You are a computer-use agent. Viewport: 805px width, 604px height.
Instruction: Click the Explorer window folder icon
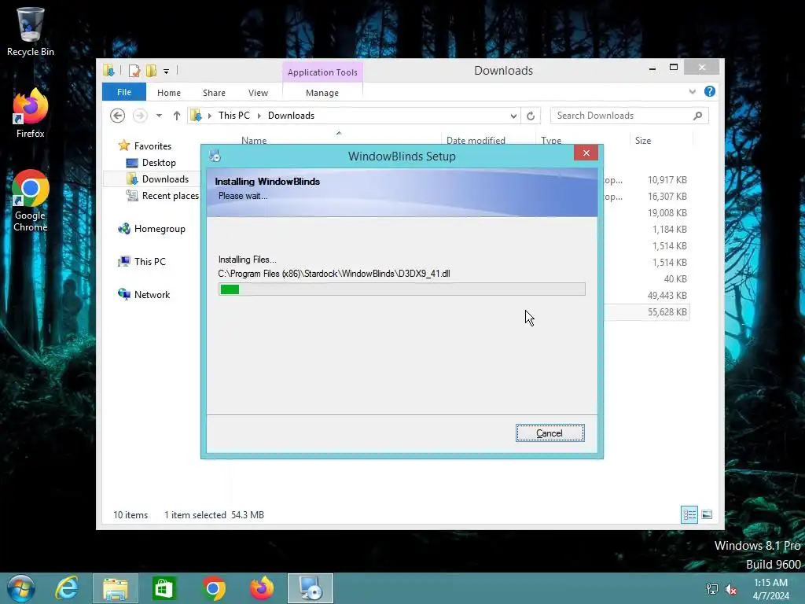pyautogui.click(x=108, y=70)
